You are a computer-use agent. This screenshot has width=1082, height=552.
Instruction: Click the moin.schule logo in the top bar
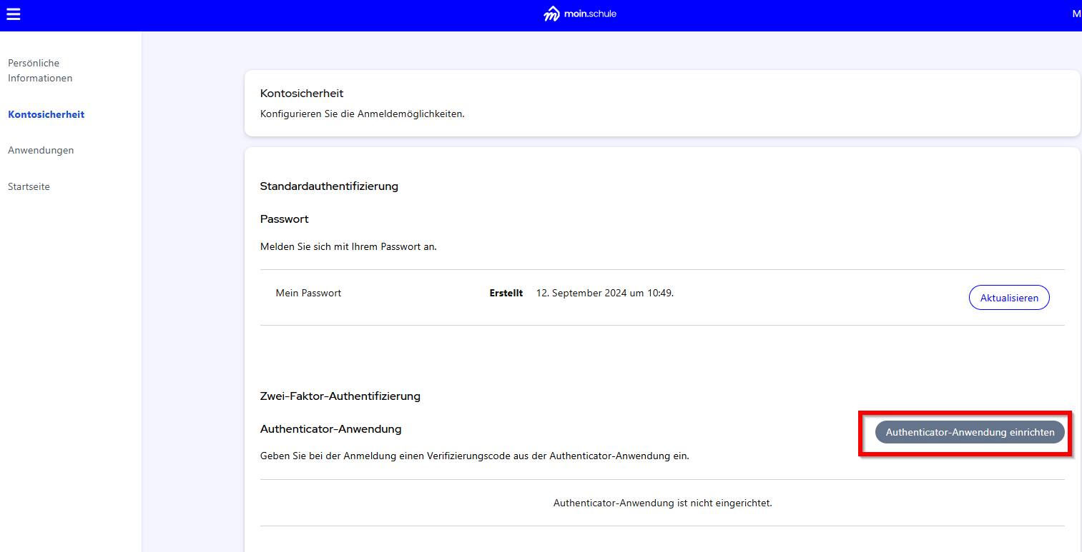579,14
